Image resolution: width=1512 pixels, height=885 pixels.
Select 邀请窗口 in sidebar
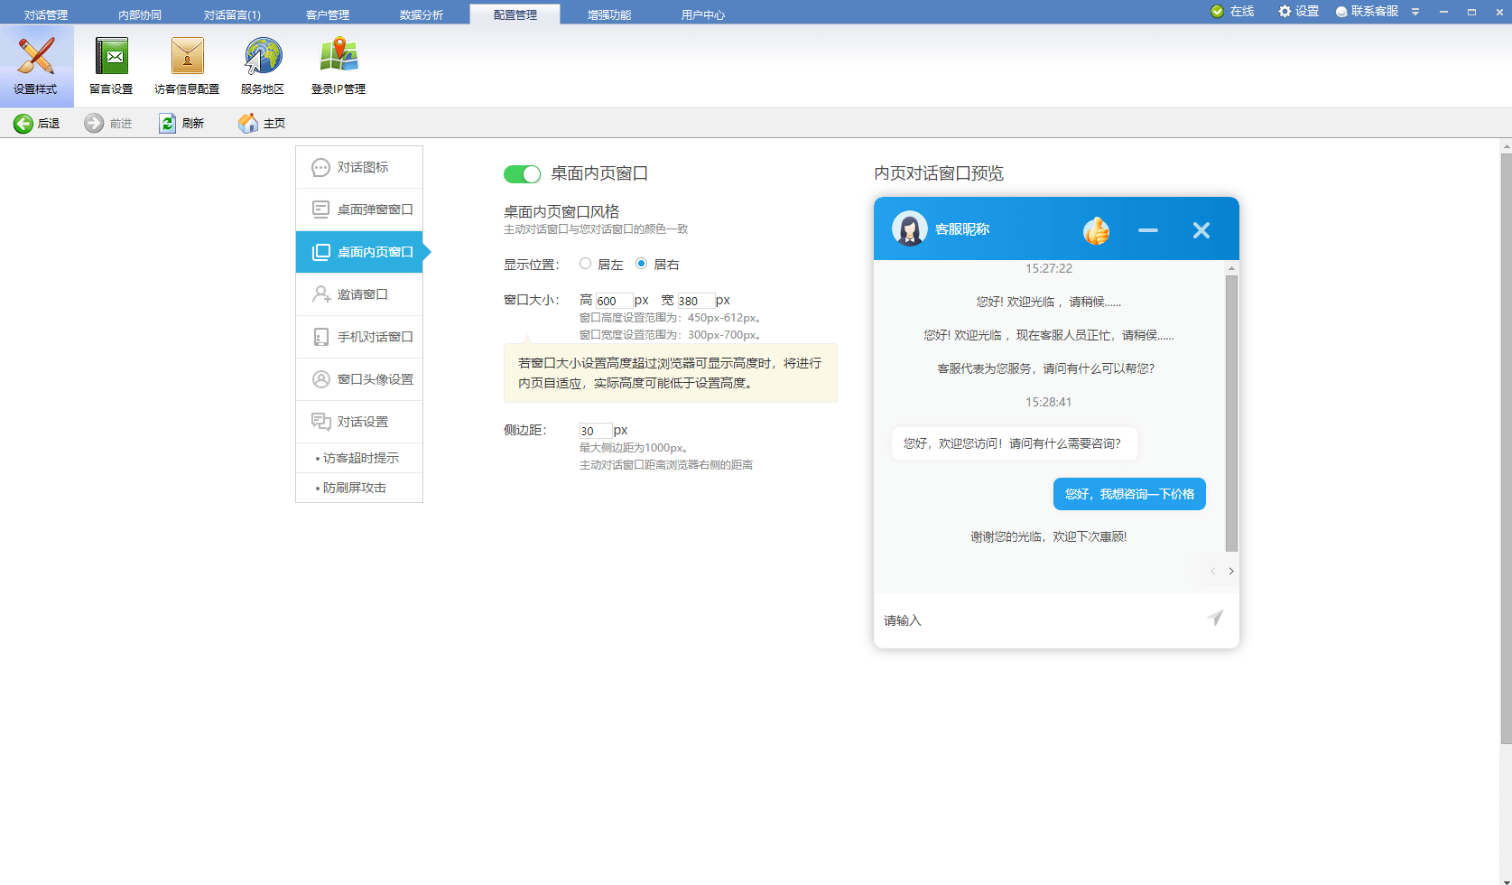[x=359, y=294]
